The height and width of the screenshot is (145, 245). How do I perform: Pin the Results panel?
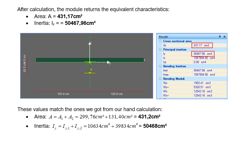220,37
